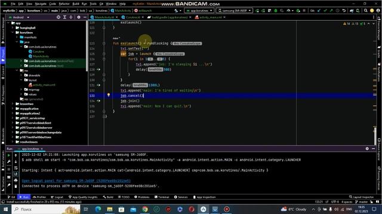This screenshot has height=214, width=382.
Task: Click the Print icon in Run panel
Action: click(16, 180)
